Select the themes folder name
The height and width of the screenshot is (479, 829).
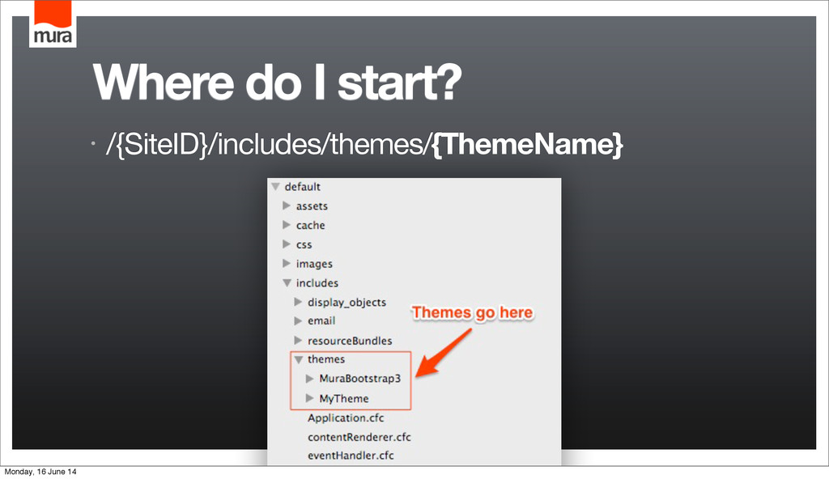coord(326,359)
